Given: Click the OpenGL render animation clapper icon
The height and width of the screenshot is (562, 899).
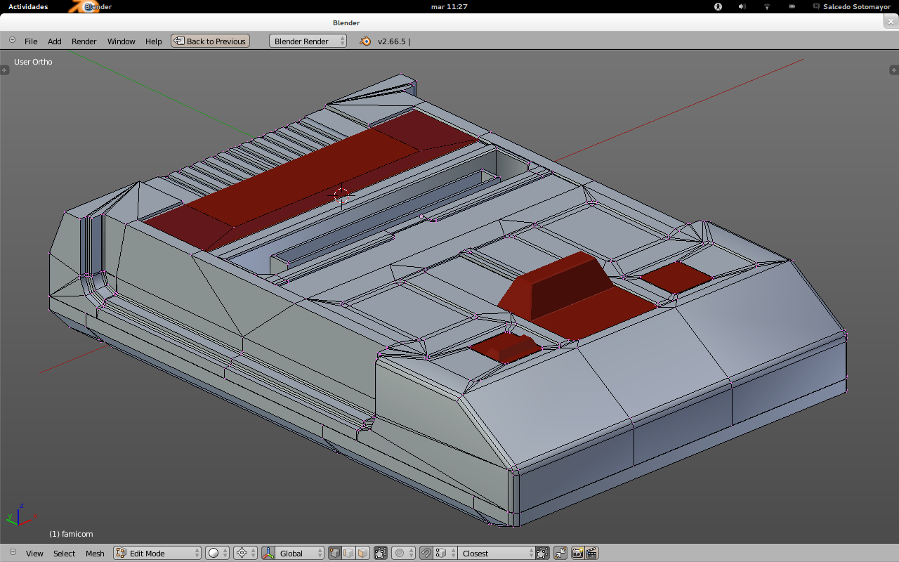Looking at the screenshot, I should click(591, 554).
